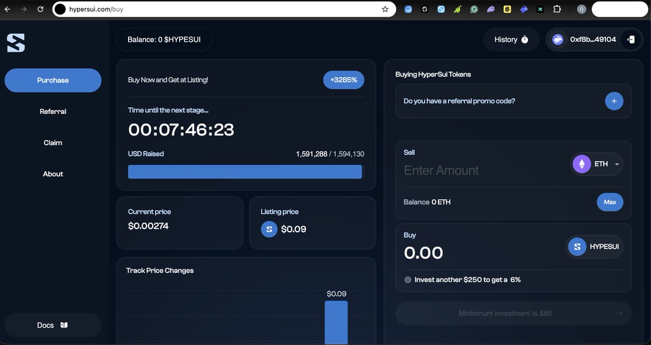The image size is (651, 345).
Task: Click the info icon near invest bonus
Action: tap(407, 280)
